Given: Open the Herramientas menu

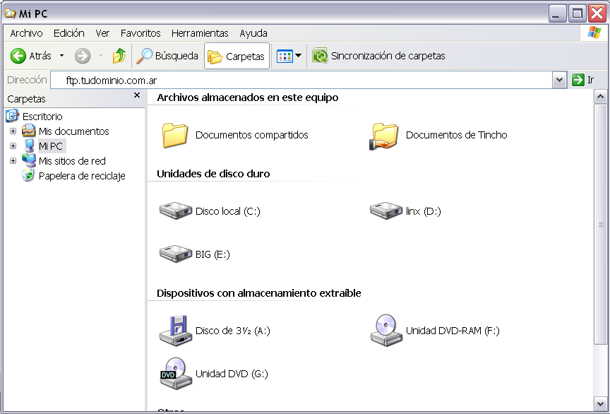Looking at the screenshot, I should tap(200, 33).
